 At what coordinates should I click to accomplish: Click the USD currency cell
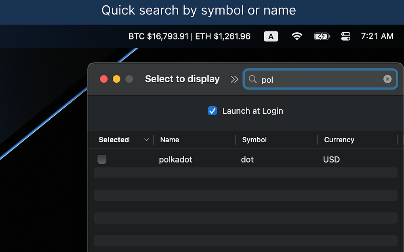pyautogui.click(x=331, y=160)
